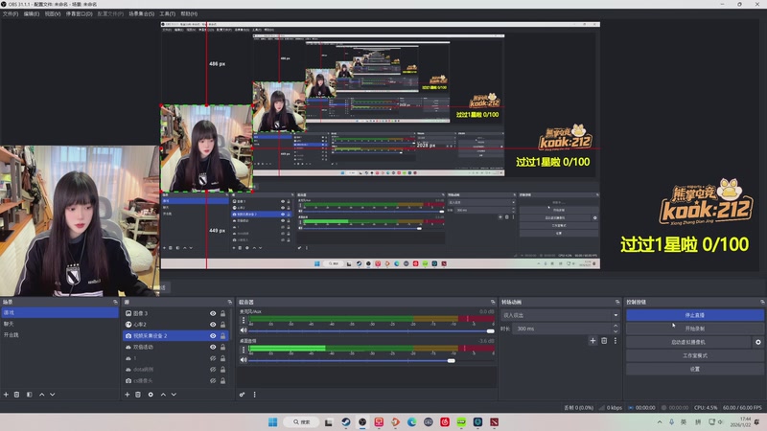Toggle eye on fourth source row
This screenshot has width=767, height=431.
(x=213, y=347)
